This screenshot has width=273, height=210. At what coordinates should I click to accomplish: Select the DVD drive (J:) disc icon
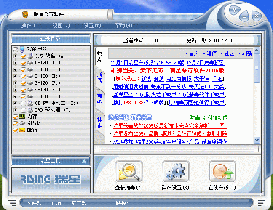[30, 110]
